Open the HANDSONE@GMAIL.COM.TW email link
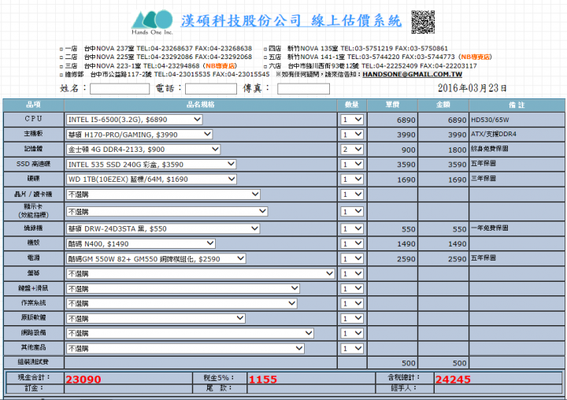The height and width of the screenshot is (400, 567). click(412, 75)
